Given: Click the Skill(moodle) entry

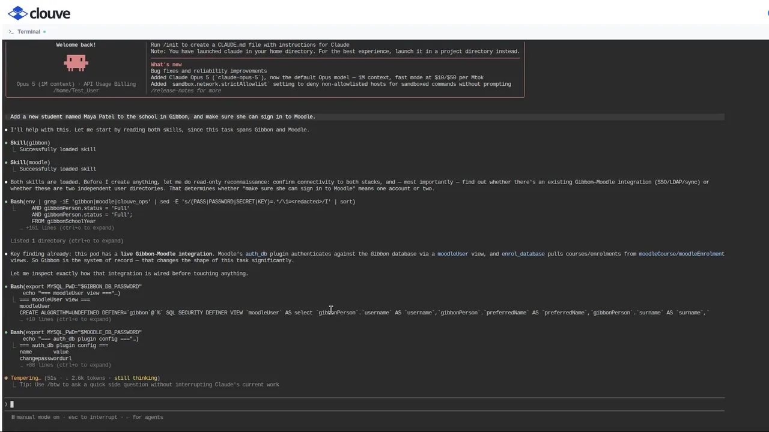Looking at the screenshot, I should pos(30,163).
